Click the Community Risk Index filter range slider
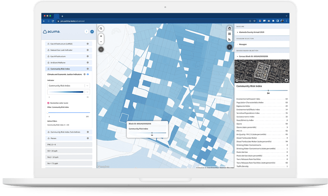This screenshot has width=328, height=196. [68, 113]
